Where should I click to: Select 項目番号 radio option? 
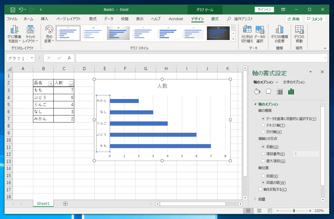tap(263, 154)
